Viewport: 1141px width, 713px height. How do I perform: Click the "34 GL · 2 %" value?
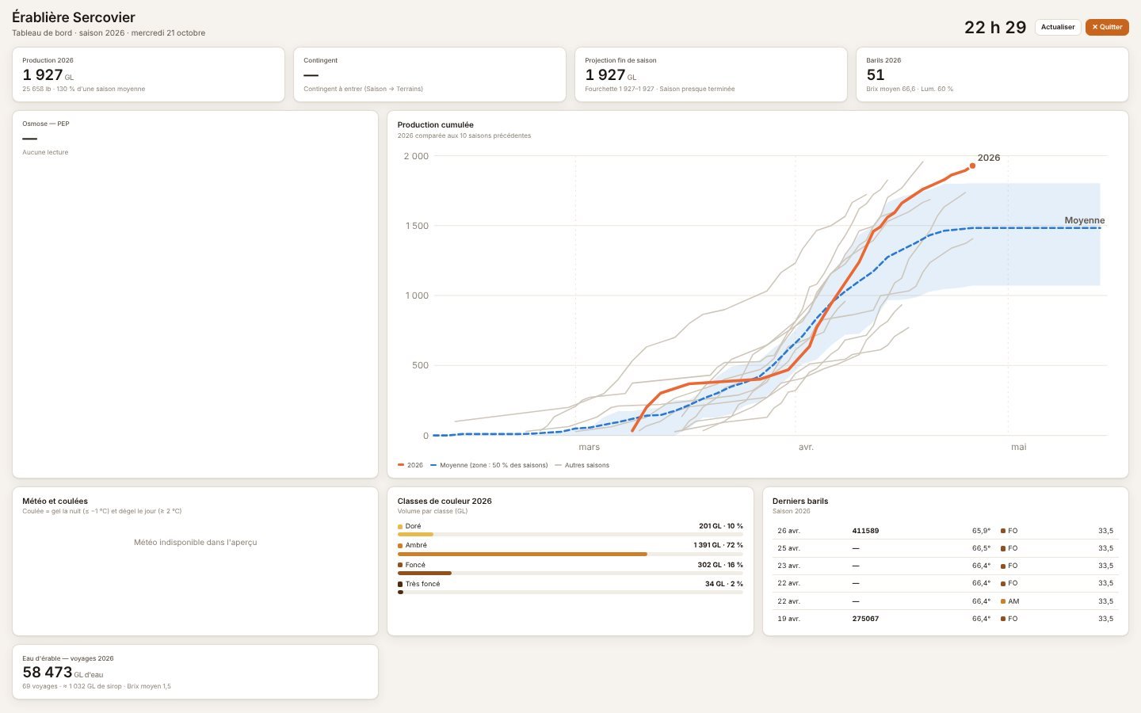tap(724, 584)
